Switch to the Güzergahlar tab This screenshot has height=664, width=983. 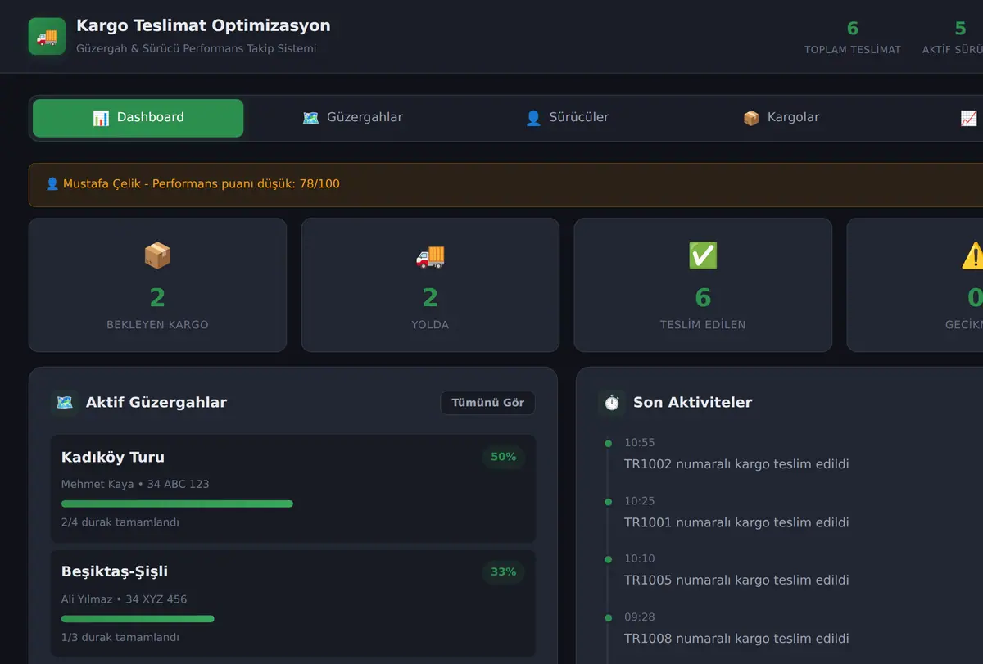pyautogui.click(x=353, y=118)
